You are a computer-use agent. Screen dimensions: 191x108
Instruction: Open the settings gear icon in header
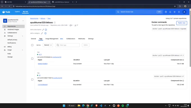(x=174, y=12)
